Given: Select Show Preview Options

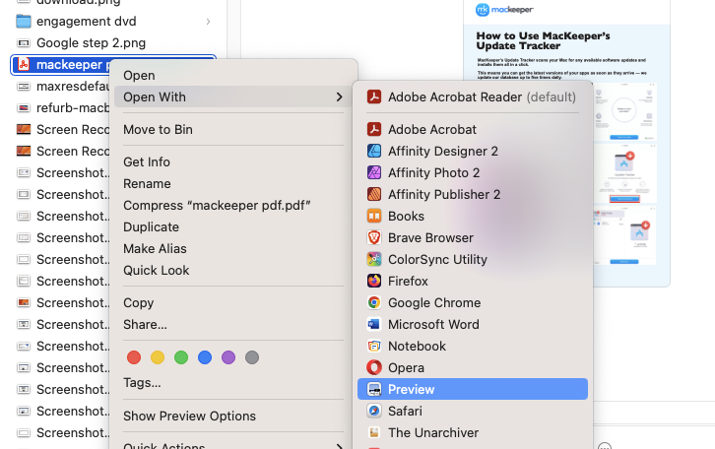Looking at the screenshot, I should [x=189, y=416].
